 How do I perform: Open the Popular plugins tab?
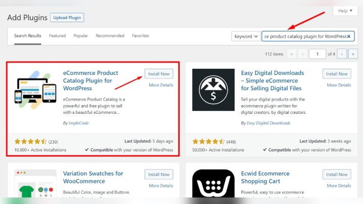pyautogui.click(x=80, y=35)
